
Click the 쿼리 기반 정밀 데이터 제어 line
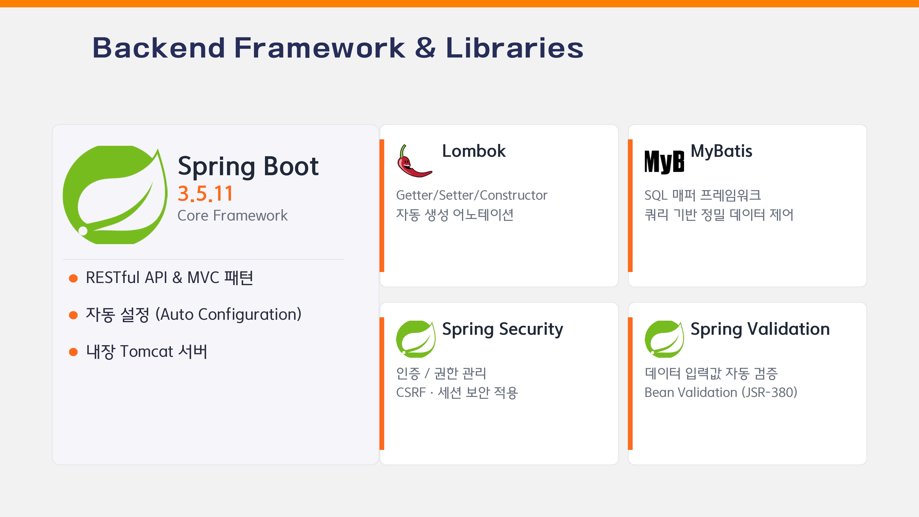pos(719,214)
